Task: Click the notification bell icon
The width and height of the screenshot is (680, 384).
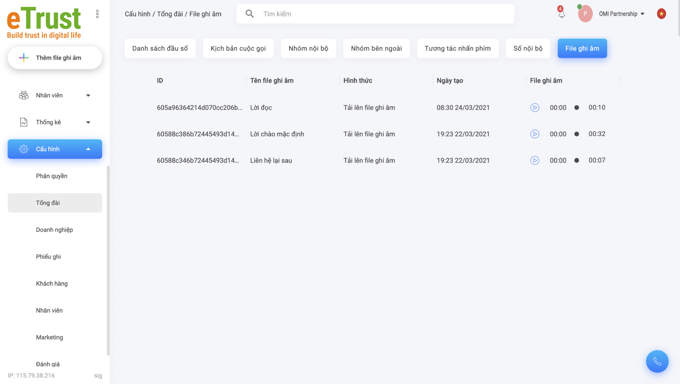Action: click(x=562, y=14)
